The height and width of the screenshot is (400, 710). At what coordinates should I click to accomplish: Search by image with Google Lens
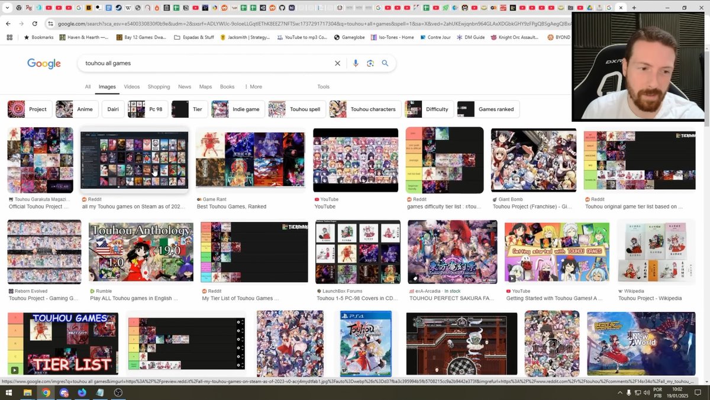click(370, 63)
